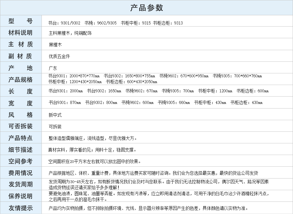Click the 新中式 style value text
The width and height of the screenshot is (293, 214).
point(55,115)
